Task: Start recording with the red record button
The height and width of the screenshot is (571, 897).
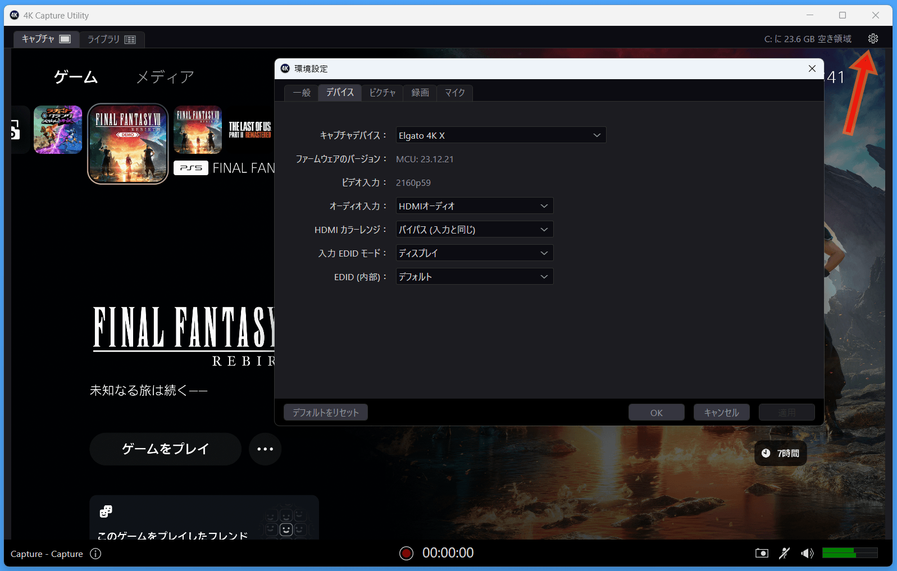Action: pyautogui.click(x=406, y=554)
